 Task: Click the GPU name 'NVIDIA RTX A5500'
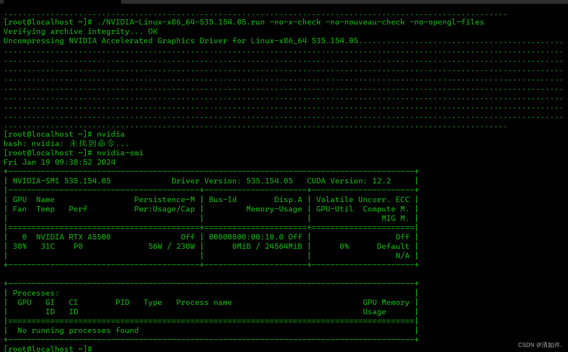click(x=74, y=237)
